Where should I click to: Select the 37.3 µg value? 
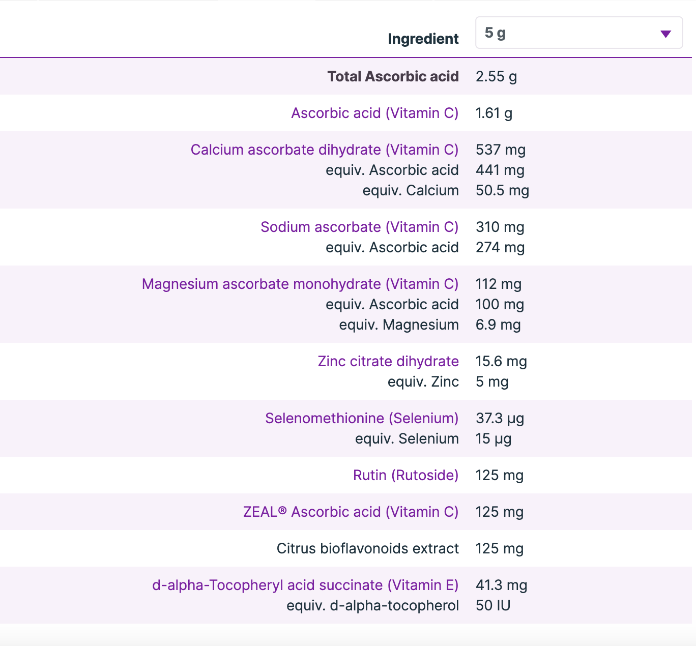pyautogui.click(x=500, y=418)
